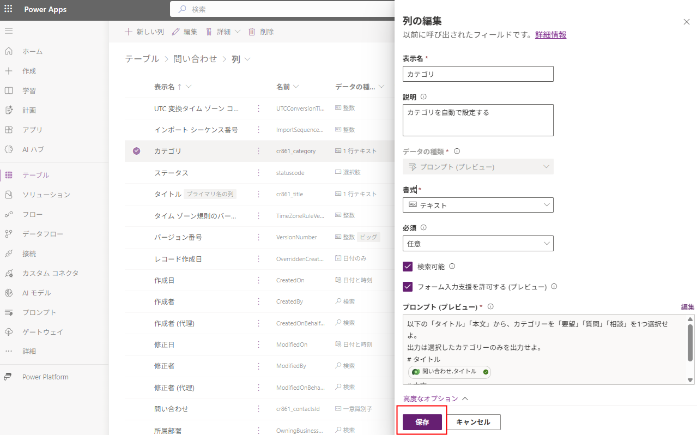Image resolution: width=697 pixels, height=435 pixels.
Task: Open ソリューション in the left navigation
Action: (46, 195)
